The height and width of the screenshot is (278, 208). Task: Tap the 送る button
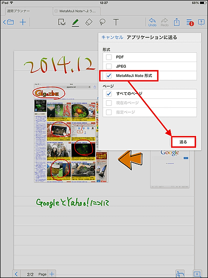coord(183,142)
